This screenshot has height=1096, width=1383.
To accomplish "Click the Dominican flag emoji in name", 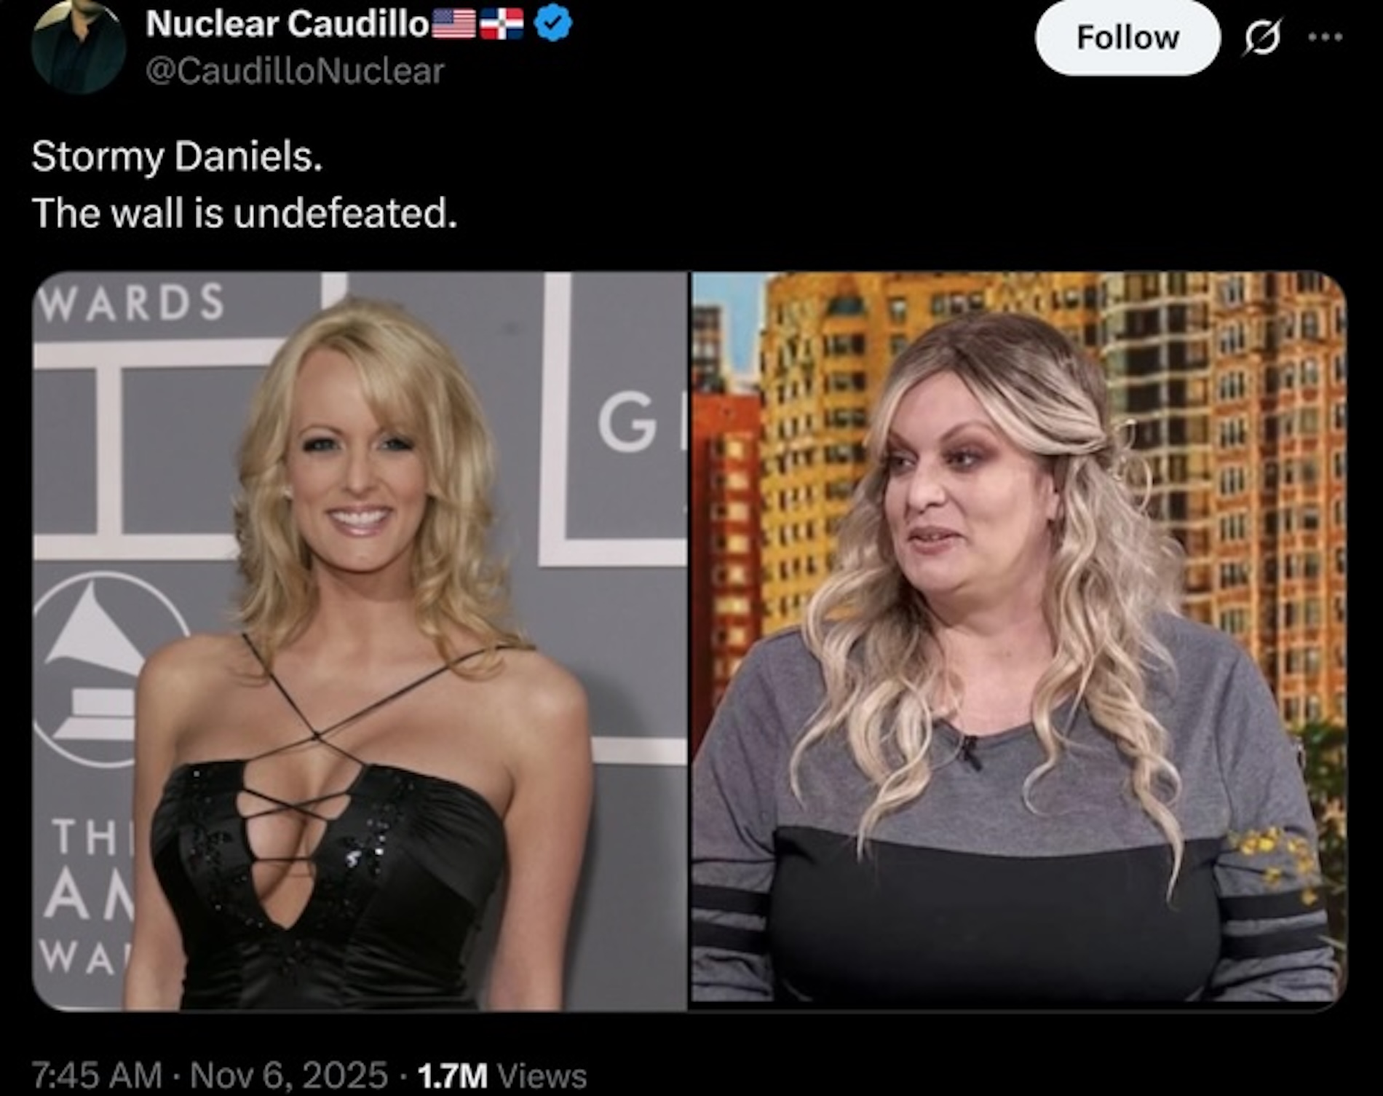I will (x=502, y=25).
